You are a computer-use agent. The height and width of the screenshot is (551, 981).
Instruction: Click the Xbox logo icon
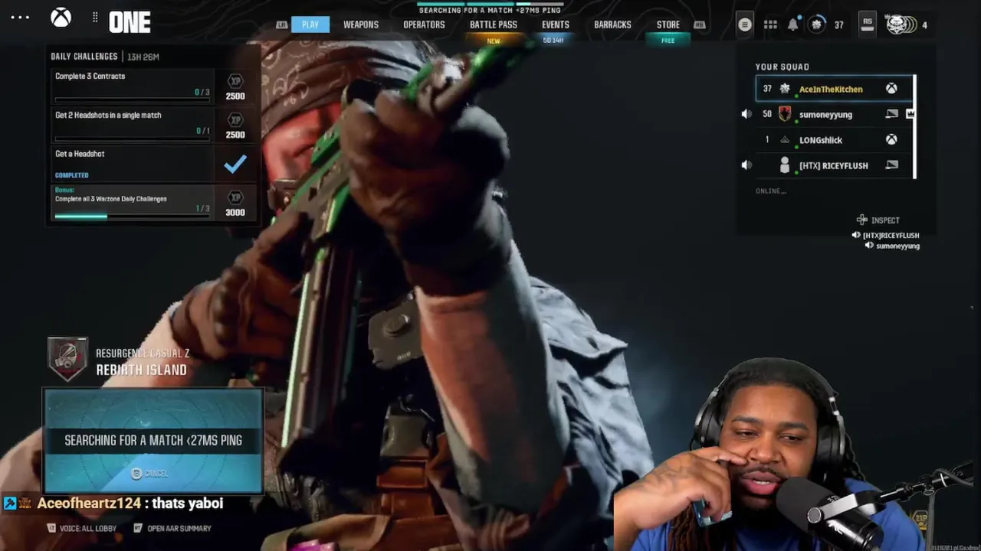coord(61,17)
